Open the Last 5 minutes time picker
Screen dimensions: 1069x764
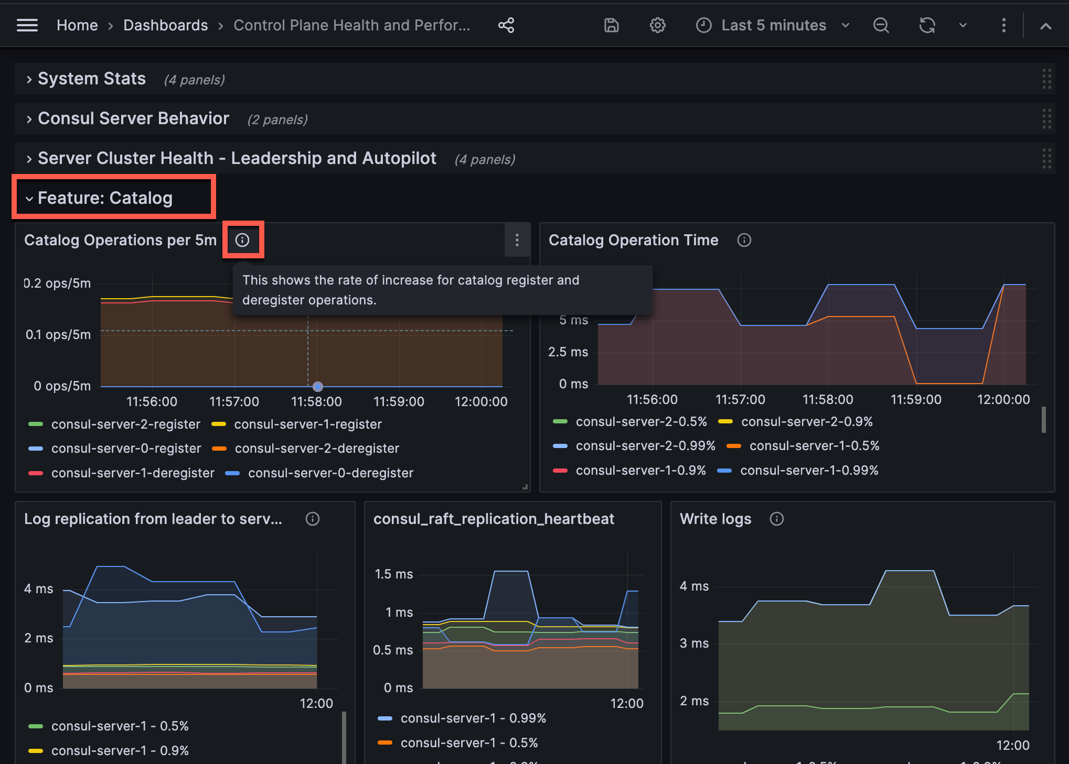click(x=773, y=25)
